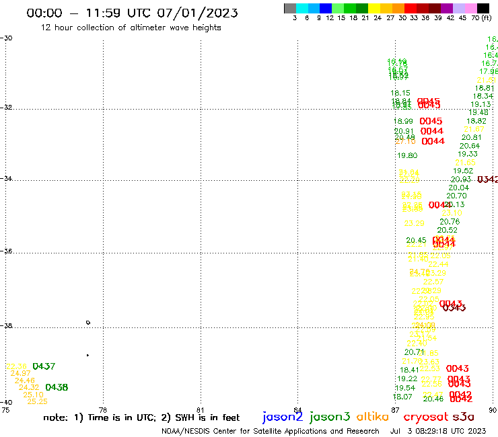Image resolution: width=498 pixels, height=437 pixels.
Task: Click the '20.52' wave height value
Action: point(447,230)
